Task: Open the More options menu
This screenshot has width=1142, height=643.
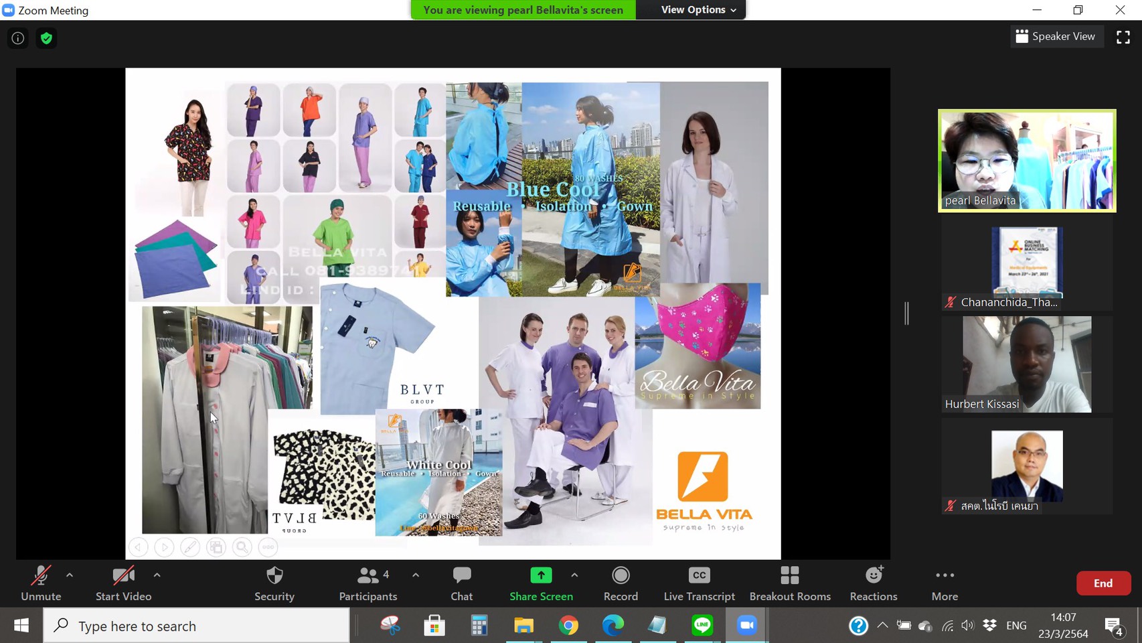Action: pos(945,583)
